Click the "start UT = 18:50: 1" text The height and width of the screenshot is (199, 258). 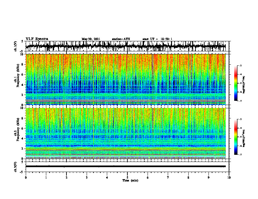point(157,39)
